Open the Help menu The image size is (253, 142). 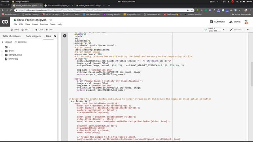[x=60, y=24]
